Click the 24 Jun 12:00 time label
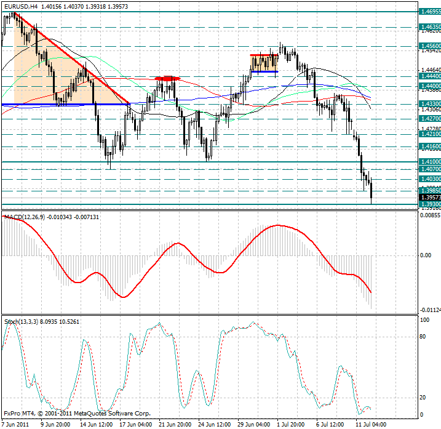Screen dimensions: 441x429 point(213,424)
